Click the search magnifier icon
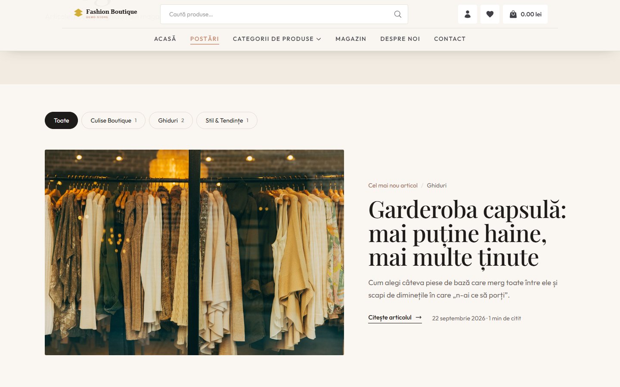This screenshot has height=387, width=620. pyautogui.click(x=398, y=14)
